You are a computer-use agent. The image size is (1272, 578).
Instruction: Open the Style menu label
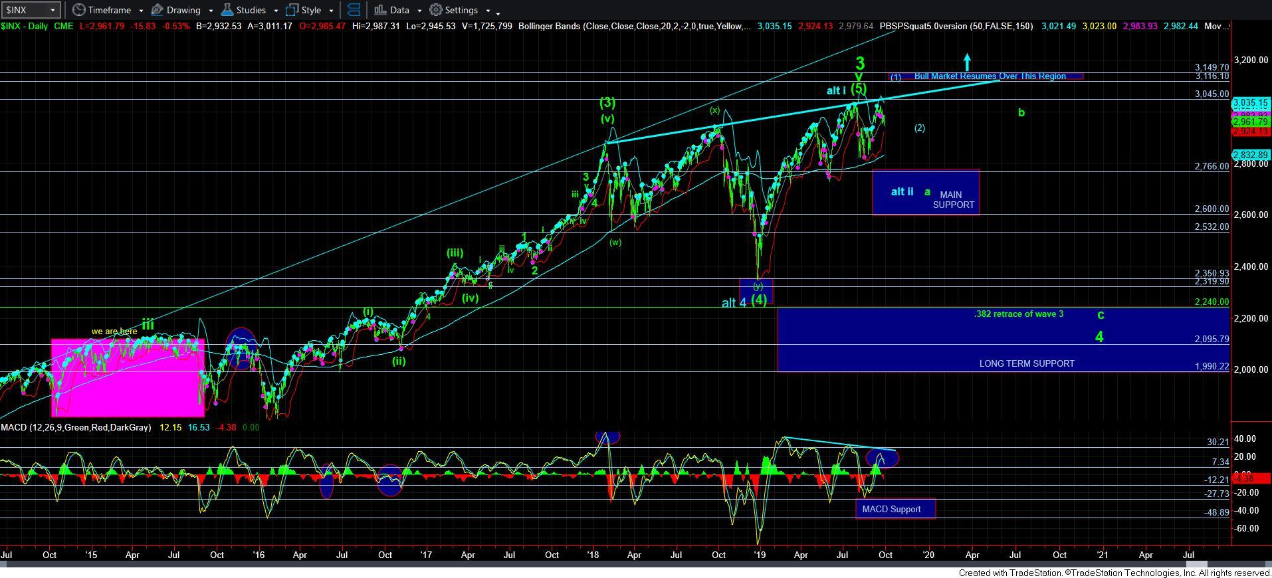(x=311, y=10)
